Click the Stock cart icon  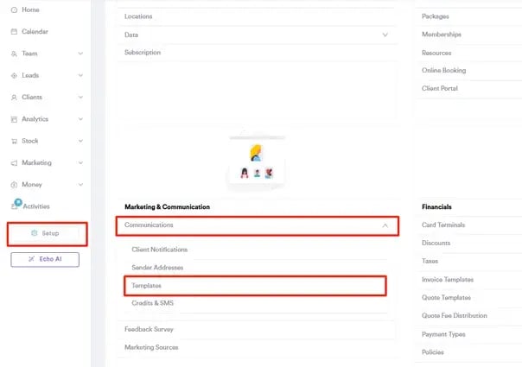(x=14, y=141)
